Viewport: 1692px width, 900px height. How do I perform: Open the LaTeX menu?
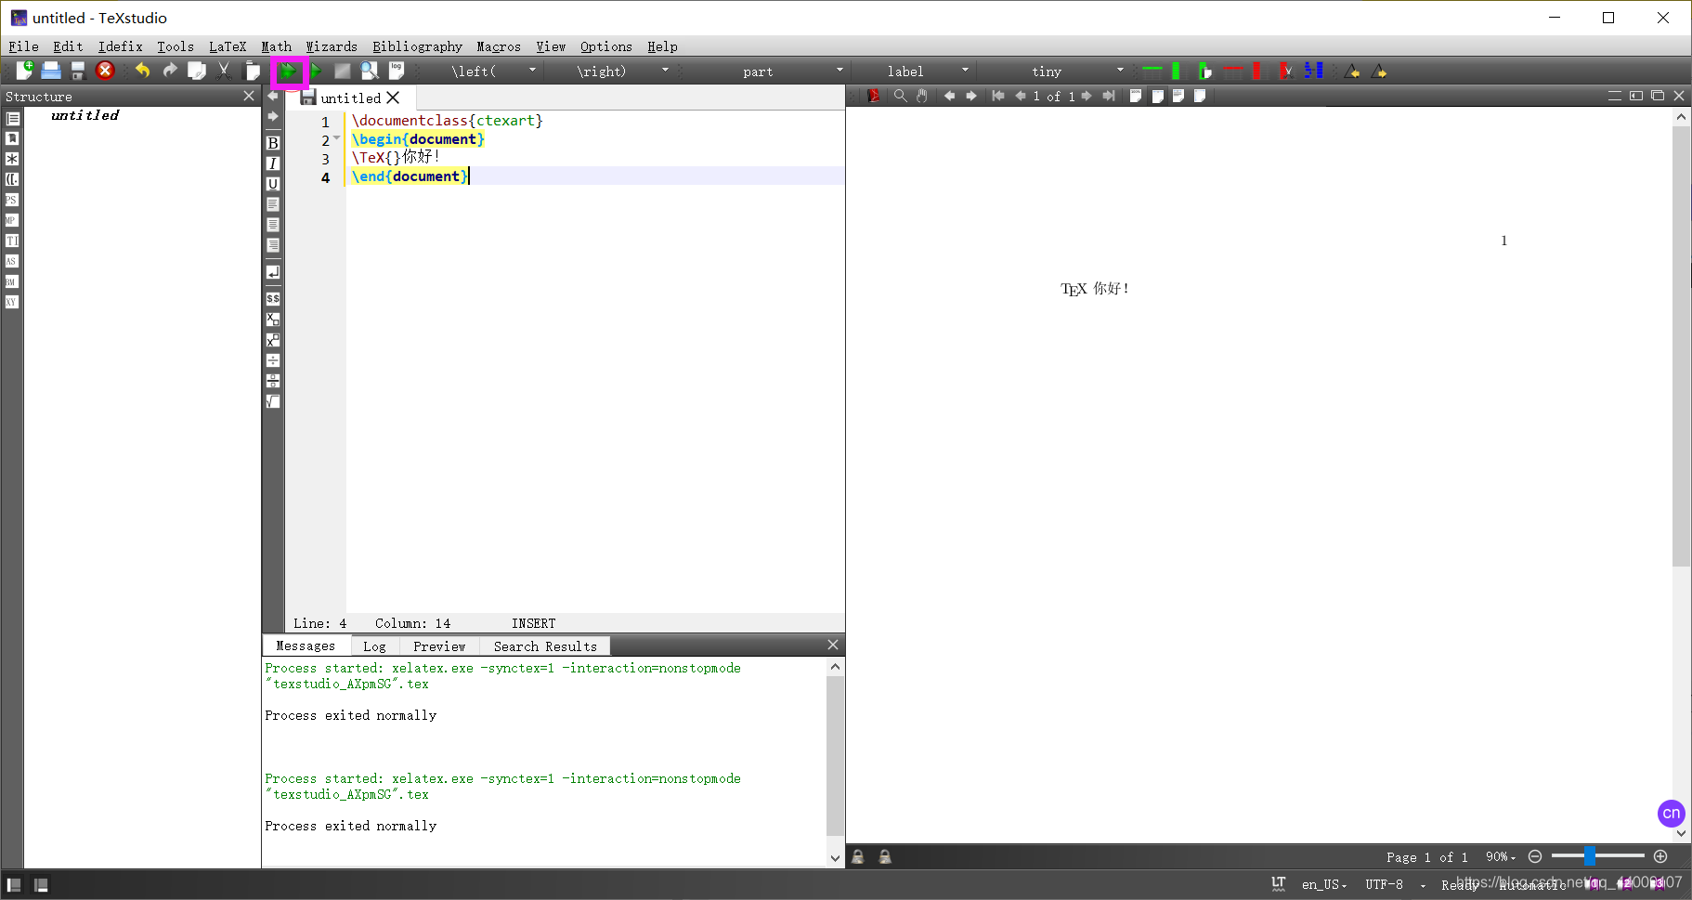[228, 46]
